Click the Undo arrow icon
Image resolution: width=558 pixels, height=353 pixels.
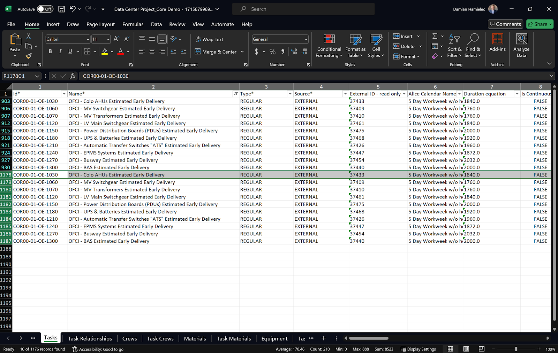click(73, 9)
